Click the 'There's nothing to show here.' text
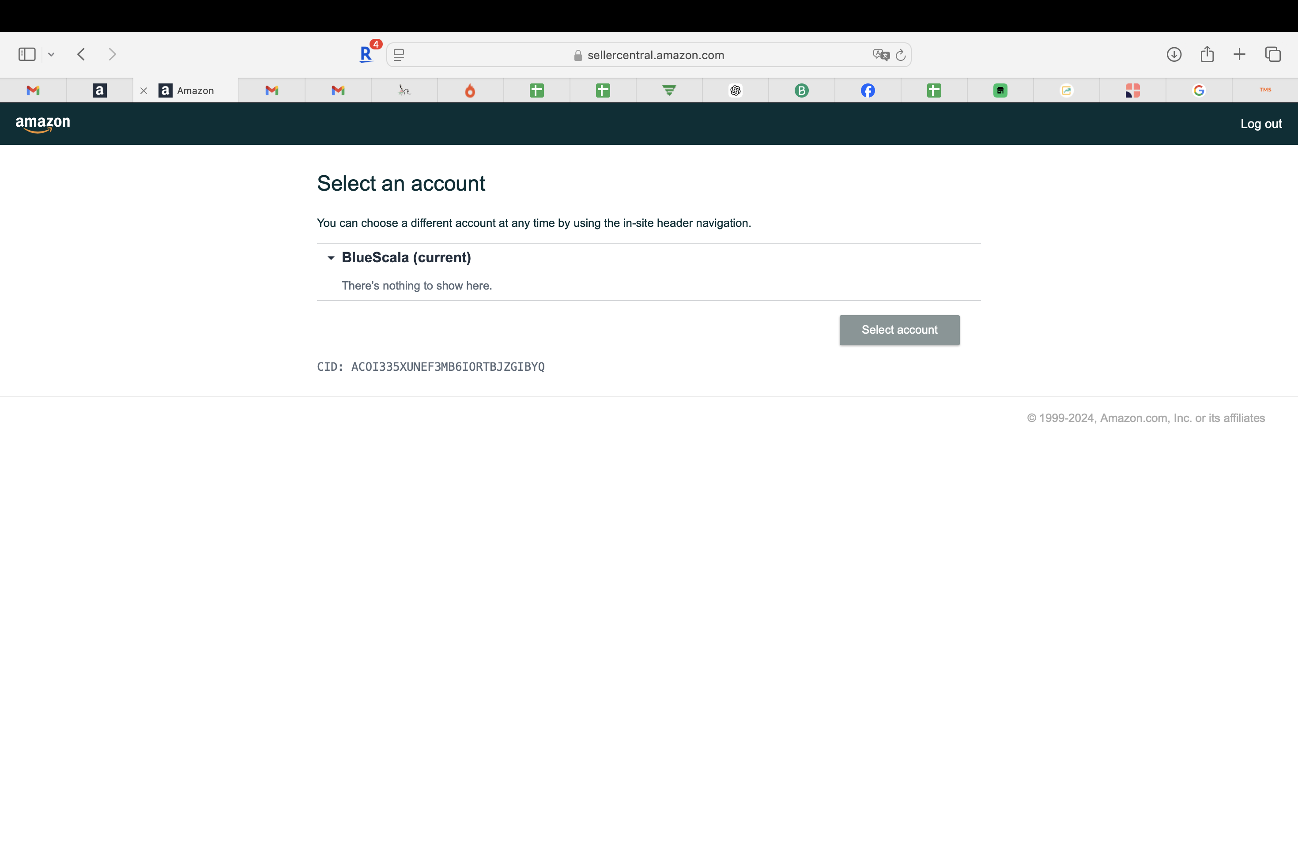Image resolution: width=1298 pixels, height=844 pixels. [417, 286]
